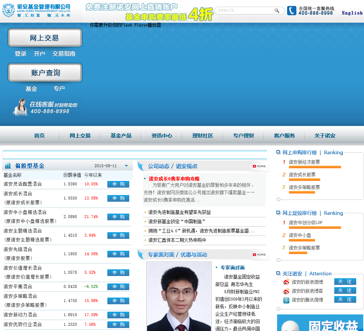This screenshot has width=364, height=331.
Task: Click the 固定收益 banner image
Action: pos(320,323)
